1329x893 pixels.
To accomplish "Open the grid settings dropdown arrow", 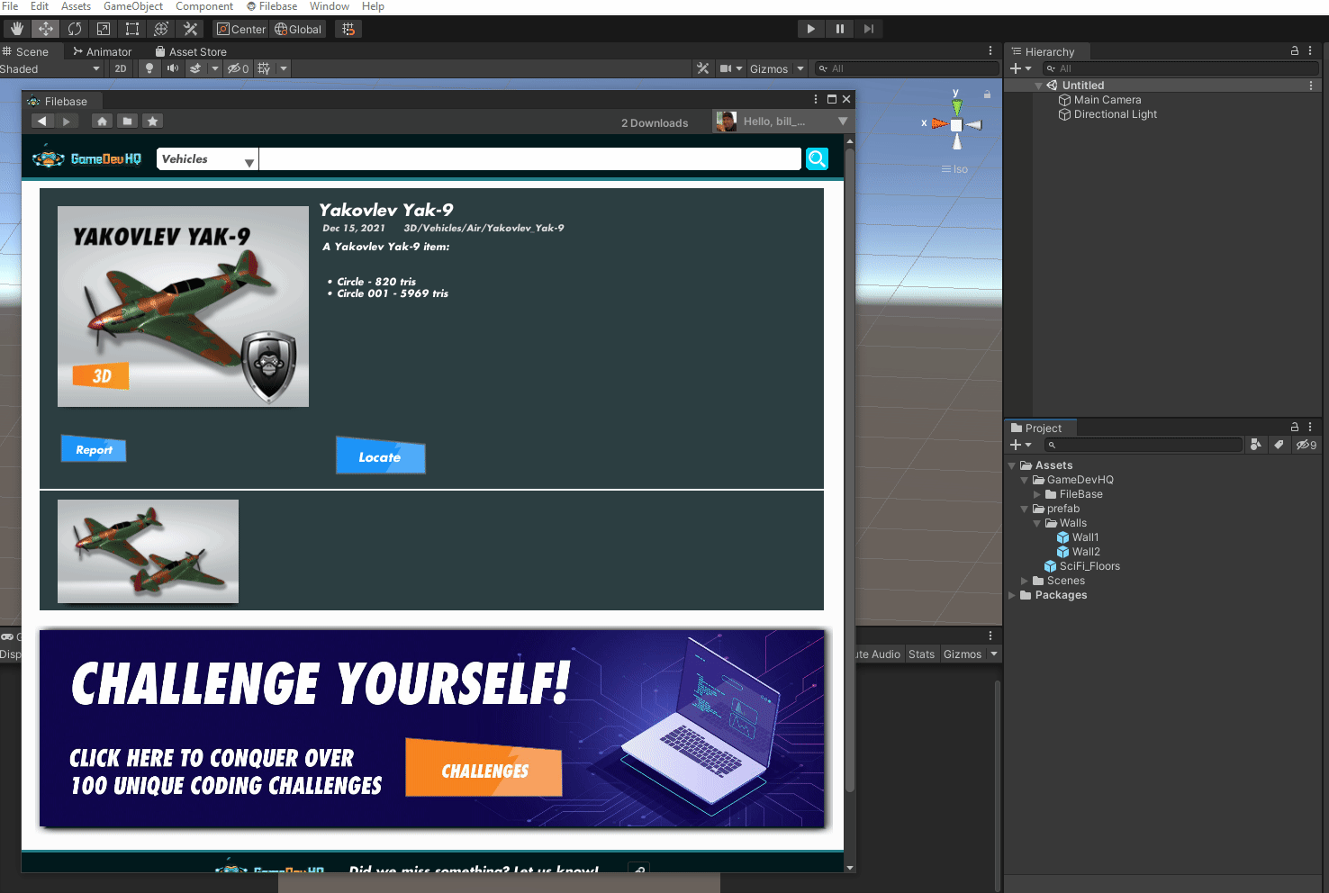I will pos(284,68).
